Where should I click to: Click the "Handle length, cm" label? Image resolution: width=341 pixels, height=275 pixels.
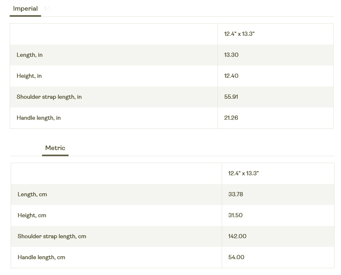click(41, 257)
